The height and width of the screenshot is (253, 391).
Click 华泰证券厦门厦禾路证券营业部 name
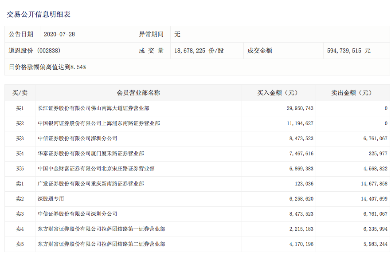(x=91, y=154)
